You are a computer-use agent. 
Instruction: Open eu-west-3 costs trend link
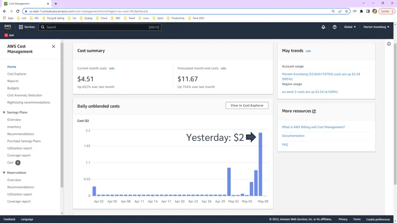coord(310,92)
